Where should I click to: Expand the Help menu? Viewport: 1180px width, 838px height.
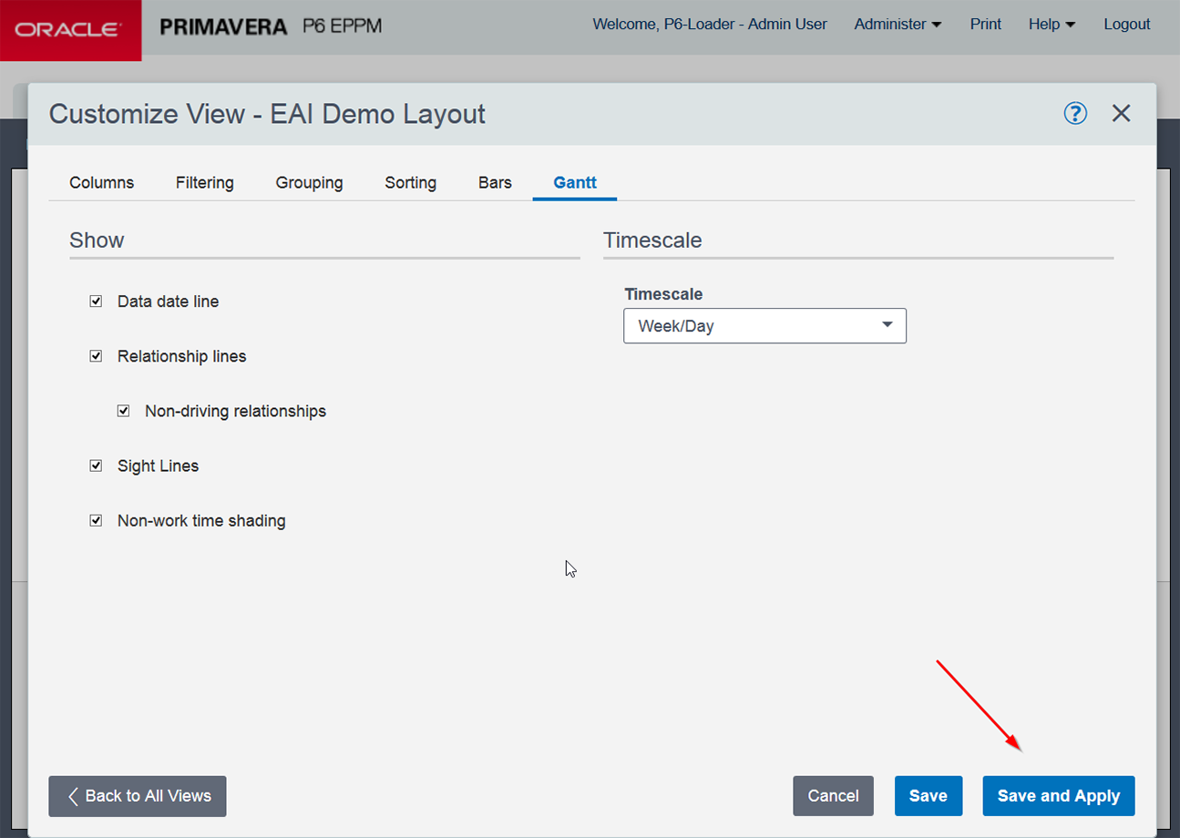pyautogui.click(x=1052, y=25)
